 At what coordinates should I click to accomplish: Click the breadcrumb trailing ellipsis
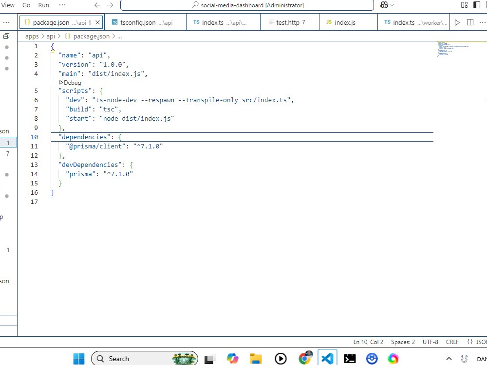tap(120, 36)
